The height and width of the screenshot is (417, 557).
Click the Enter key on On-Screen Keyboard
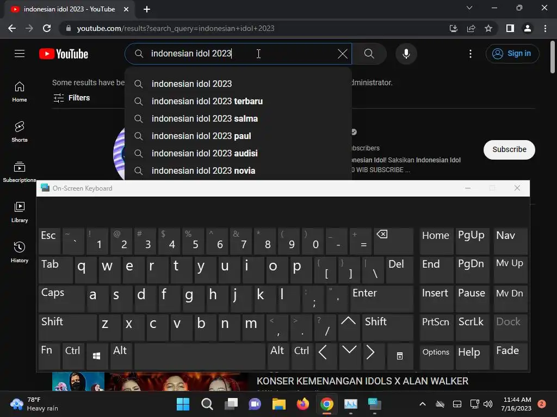pos(382,299)
